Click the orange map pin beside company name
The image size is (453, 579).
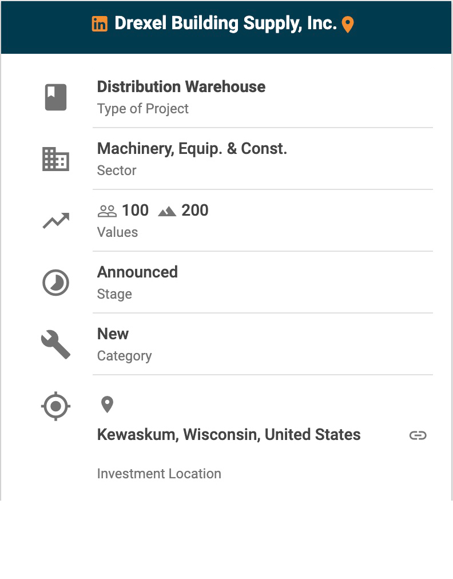pyautogui.click(x=348, y=25)
